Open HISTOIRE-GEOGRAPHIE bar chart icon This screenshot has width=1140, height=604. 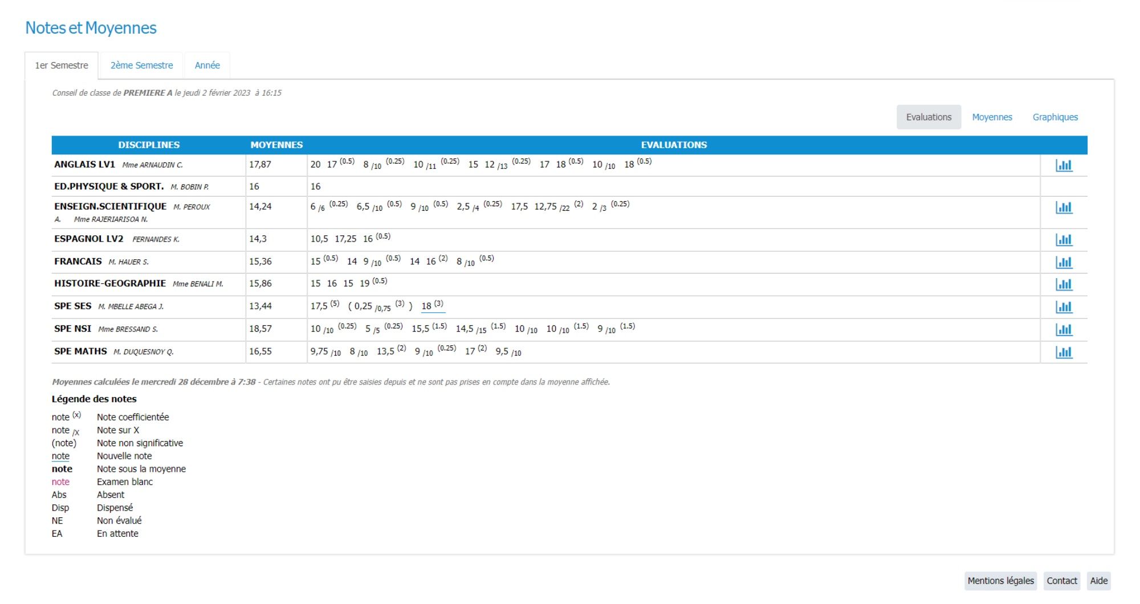tap(1064, 284)
